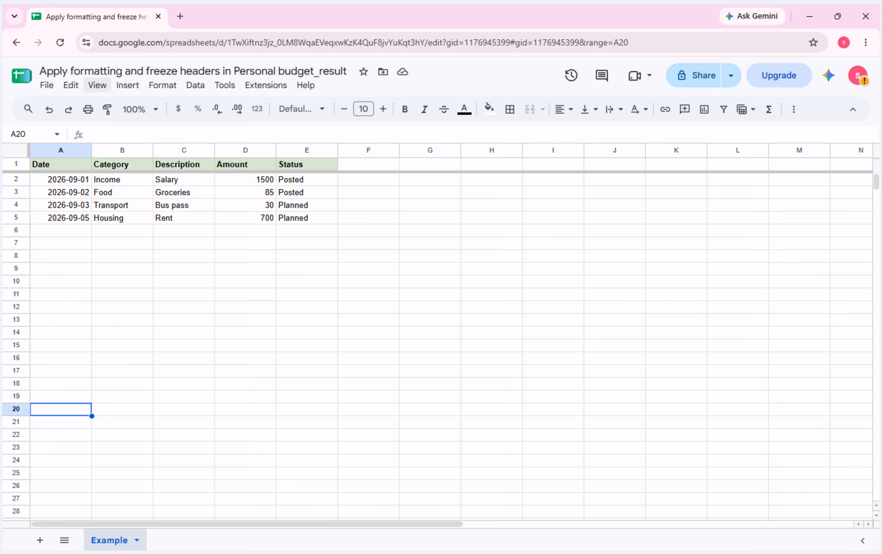The width and height of the screenshot is (882, 554).
Task: Format as percent
Action: pyautogui.click(x=198, y=109)
